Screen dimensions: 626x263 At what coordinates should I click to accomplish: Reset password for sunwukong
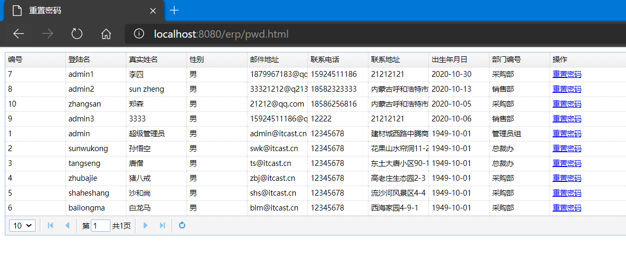click(567, 148)
